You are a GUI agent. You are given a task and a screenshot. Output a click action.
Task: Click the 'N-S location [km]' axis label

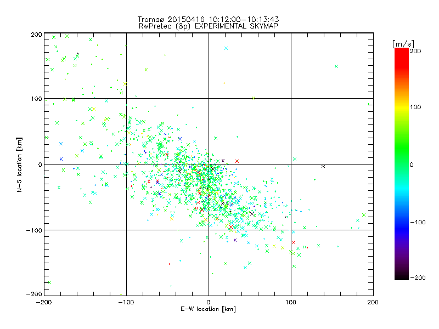pos(19,164)
